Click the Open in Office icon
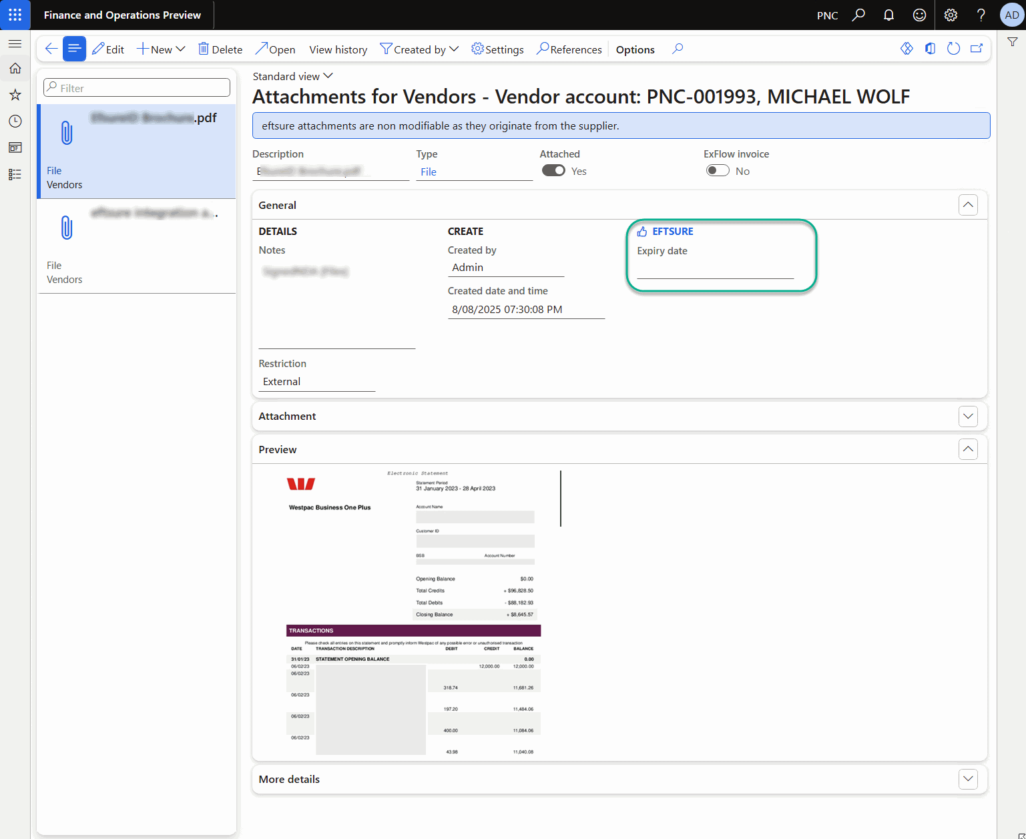The width and height of the screenshot is (1026, 839). pyautogui.click(x=930, y=49)
